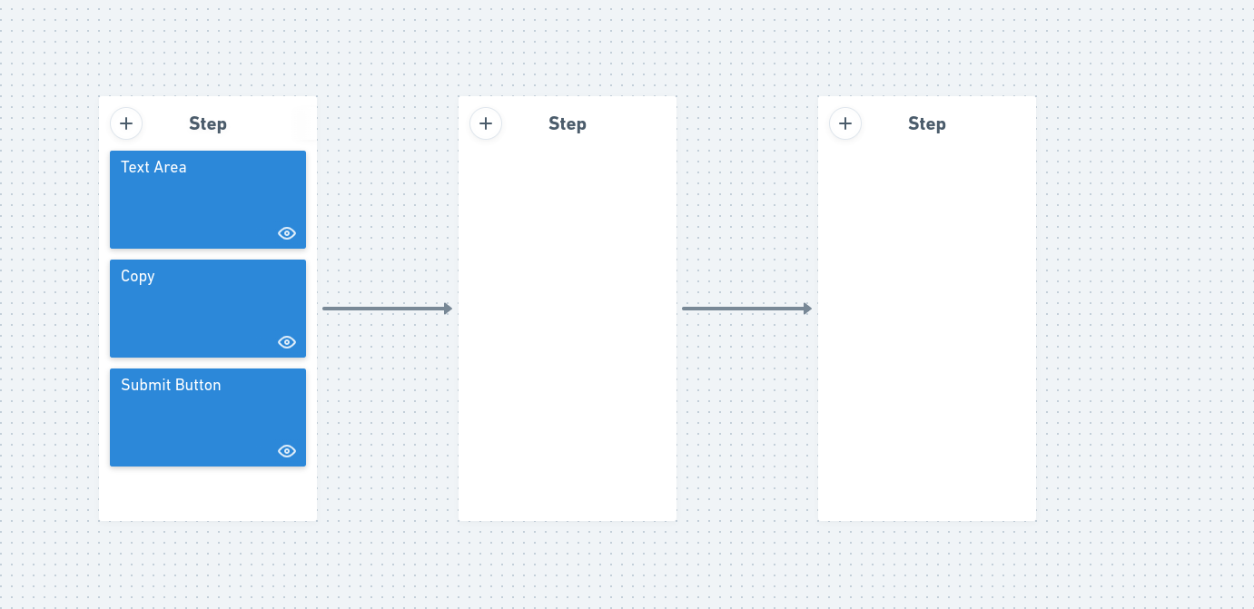1254x609 pixels.
Task: Click the plus icon in the middle Step
Action: (x=486, y=123)
